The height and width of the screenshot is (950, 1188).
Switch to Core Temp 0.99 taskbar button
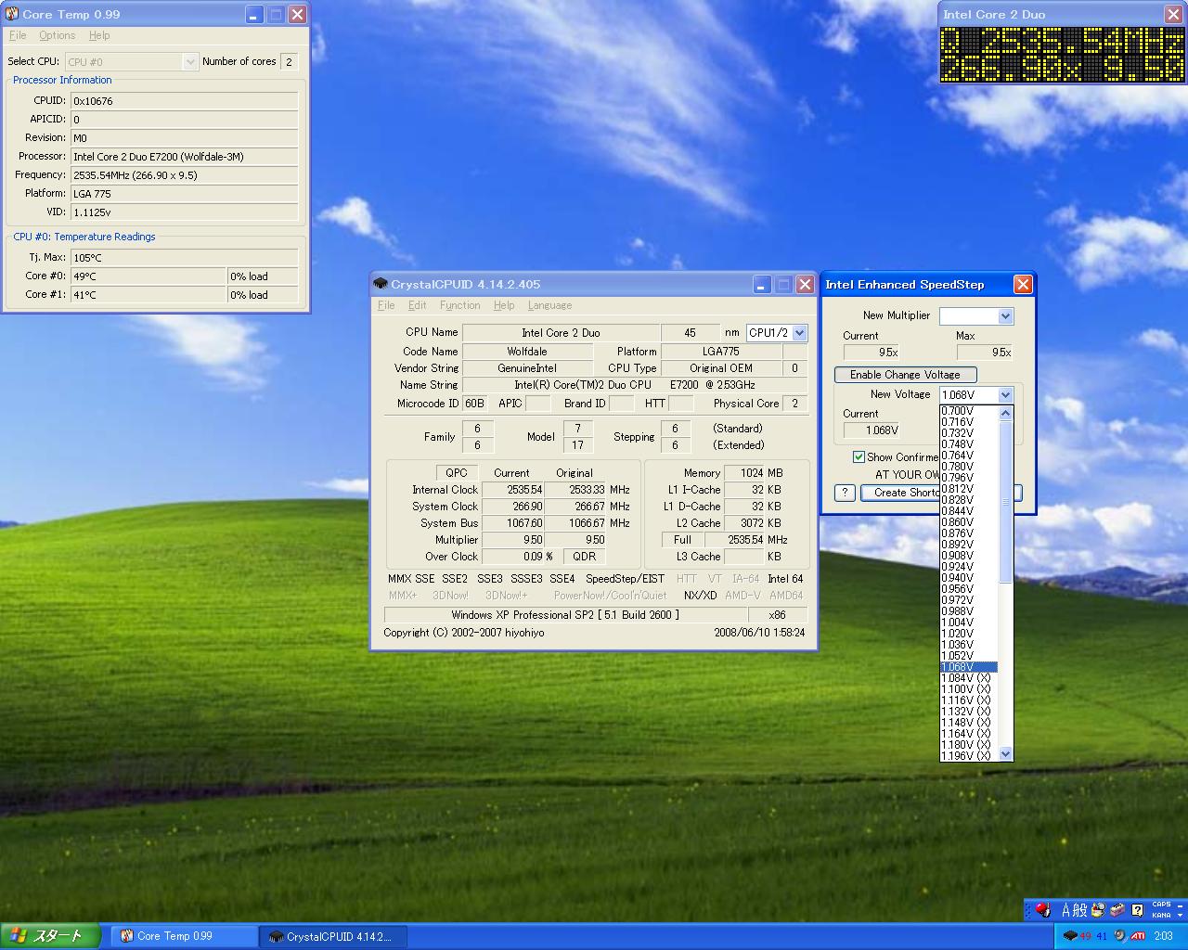coord(184,936)
